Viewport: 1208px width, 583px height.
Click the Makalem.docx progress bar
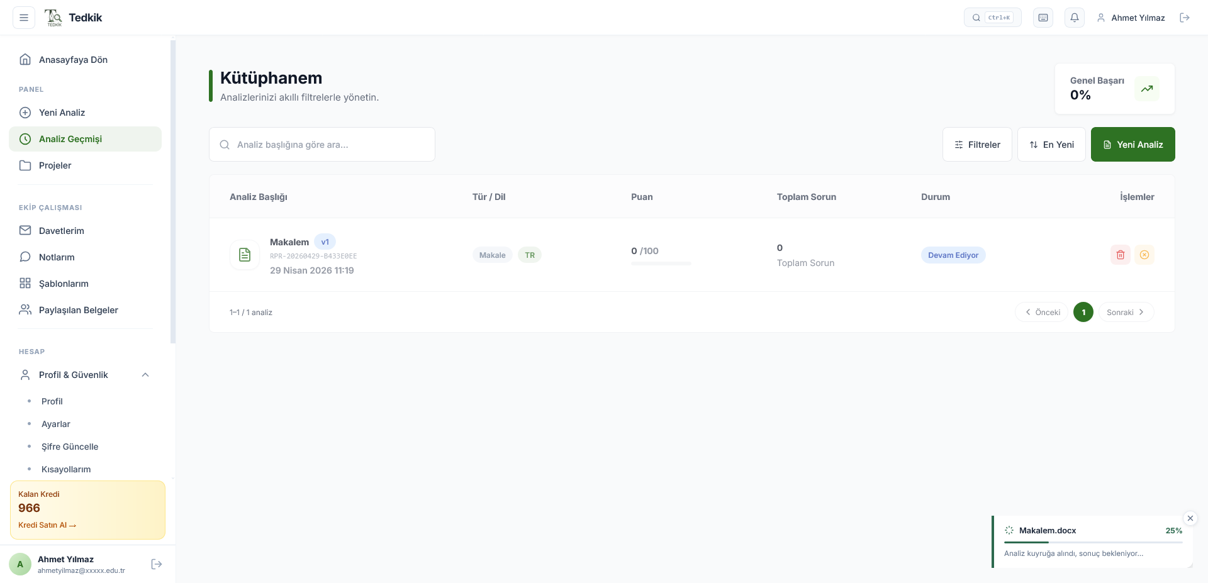1093,542
